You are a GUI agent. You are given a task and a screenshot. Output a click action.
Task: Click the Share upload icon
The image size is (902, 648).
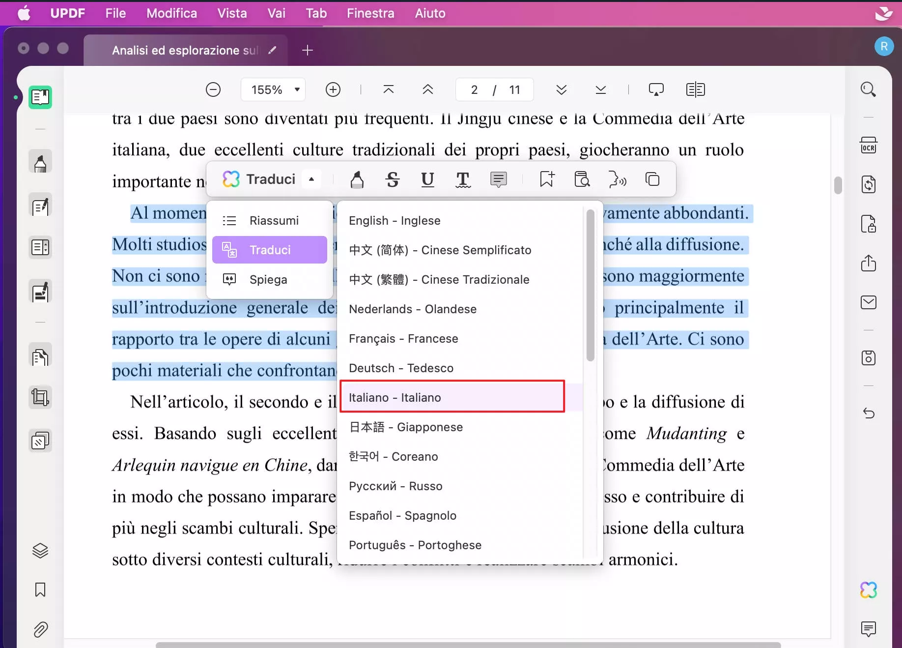[868, 264]
